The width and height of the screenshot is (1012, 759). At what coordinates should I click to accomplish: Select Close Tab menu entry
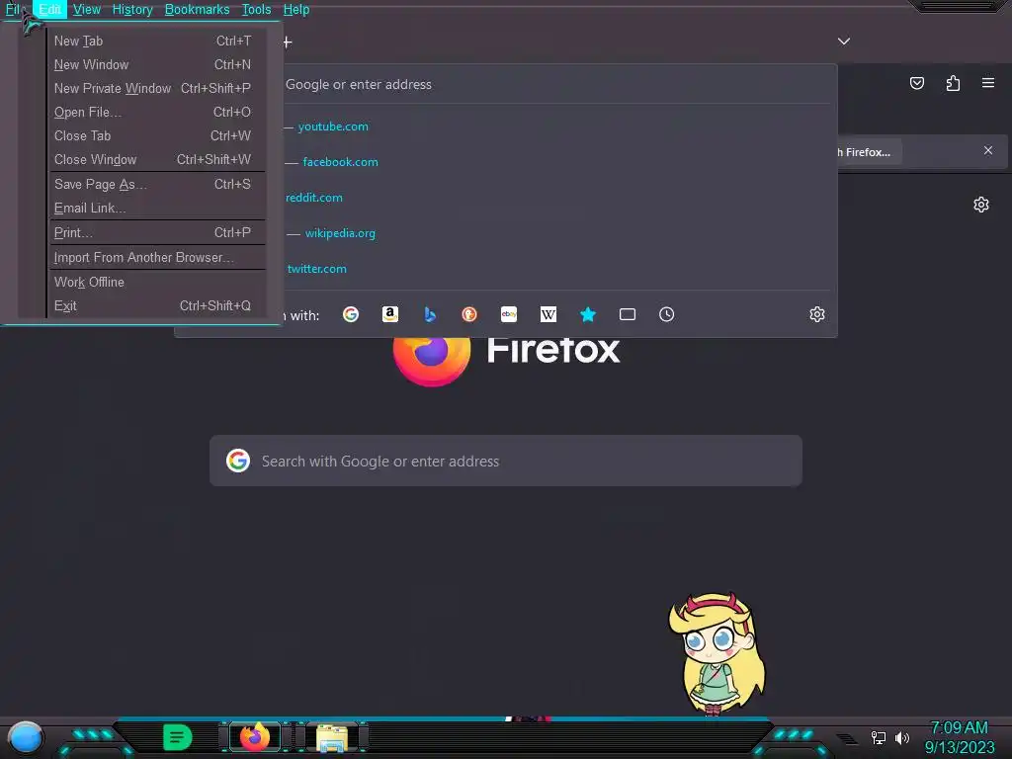point(157,135)
